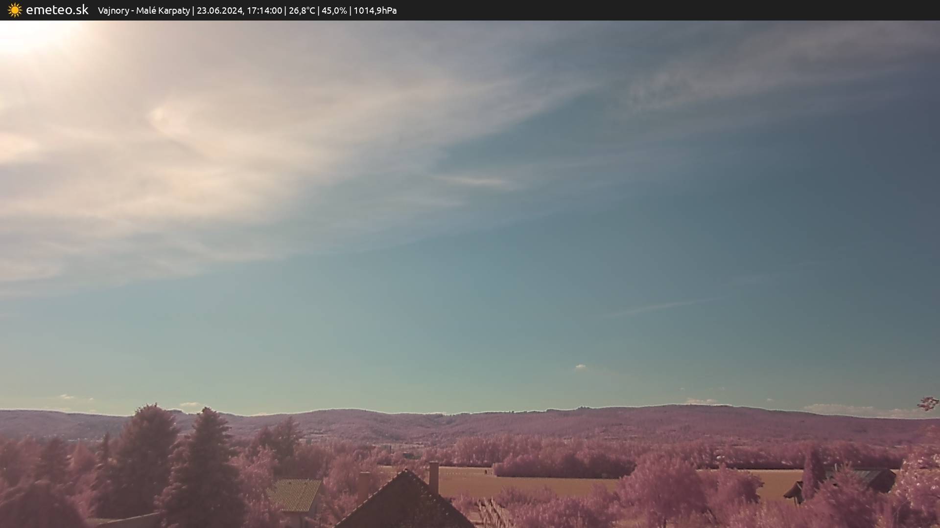Screen dimensions: 940x528
Task: Click the 45,0% humidity reading
Action: pyautogui.click(x=334, y=10)
